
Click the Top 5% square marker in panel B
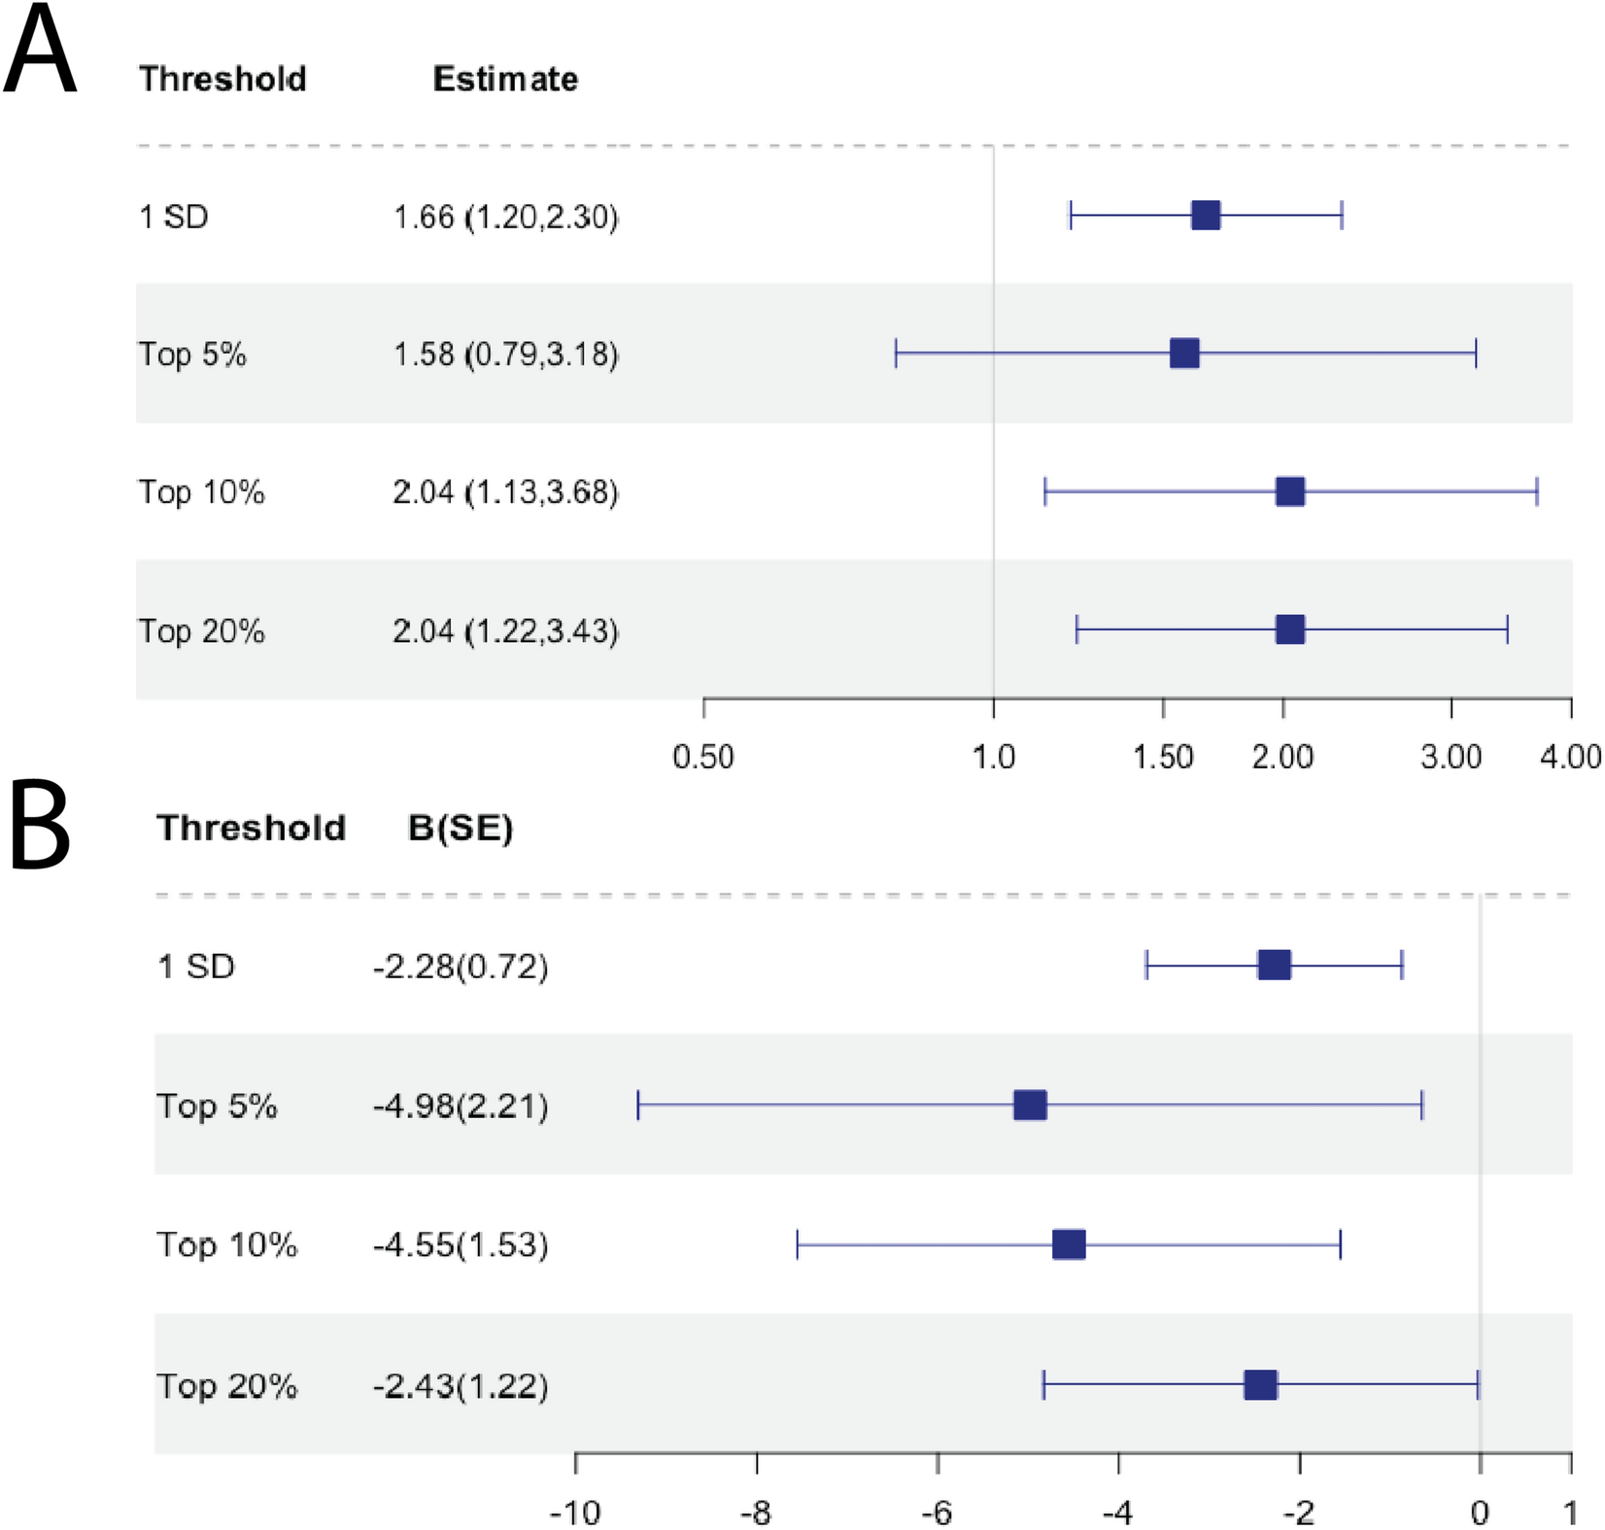tap(1030, 1105)
